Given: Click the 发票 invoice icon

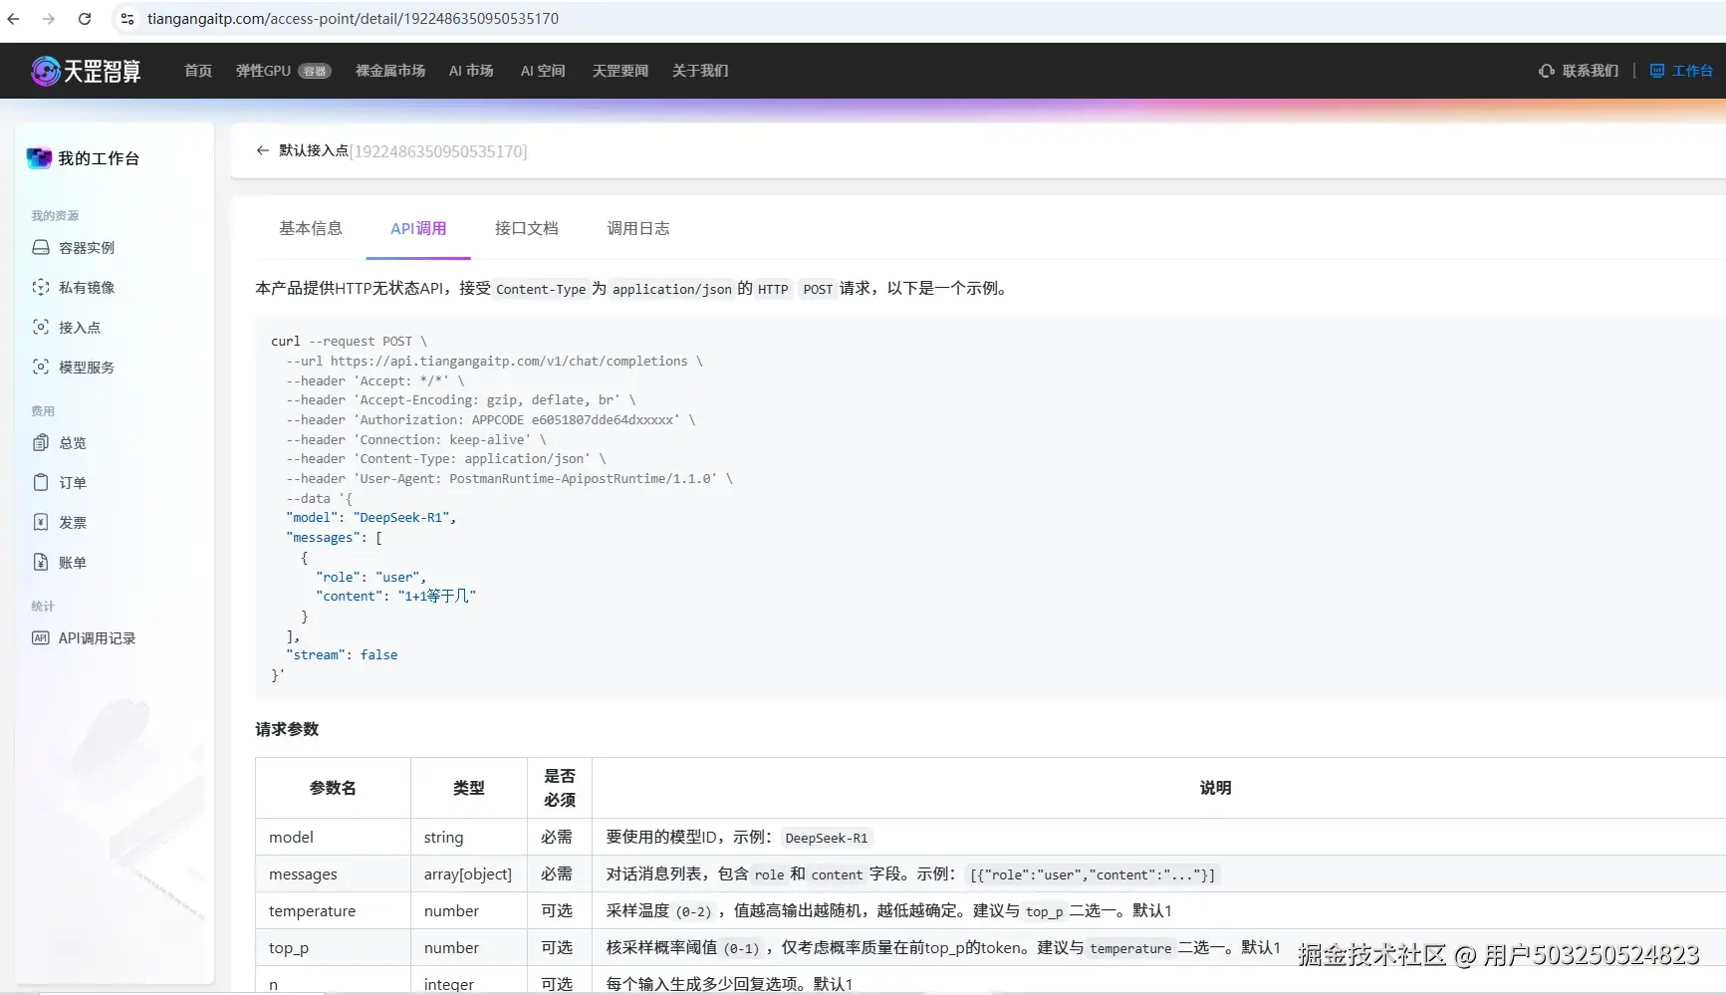Looking at the screenshot, I should coord(40,522).
